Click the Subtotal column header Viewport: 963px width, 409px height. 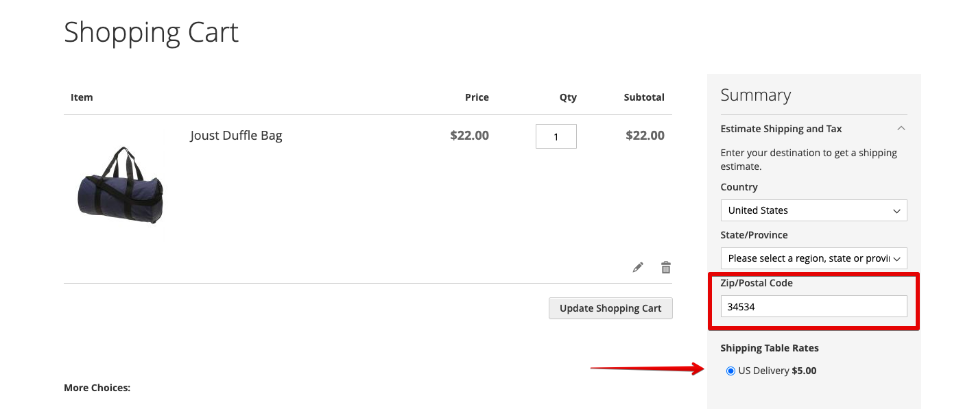pos(643,97)
